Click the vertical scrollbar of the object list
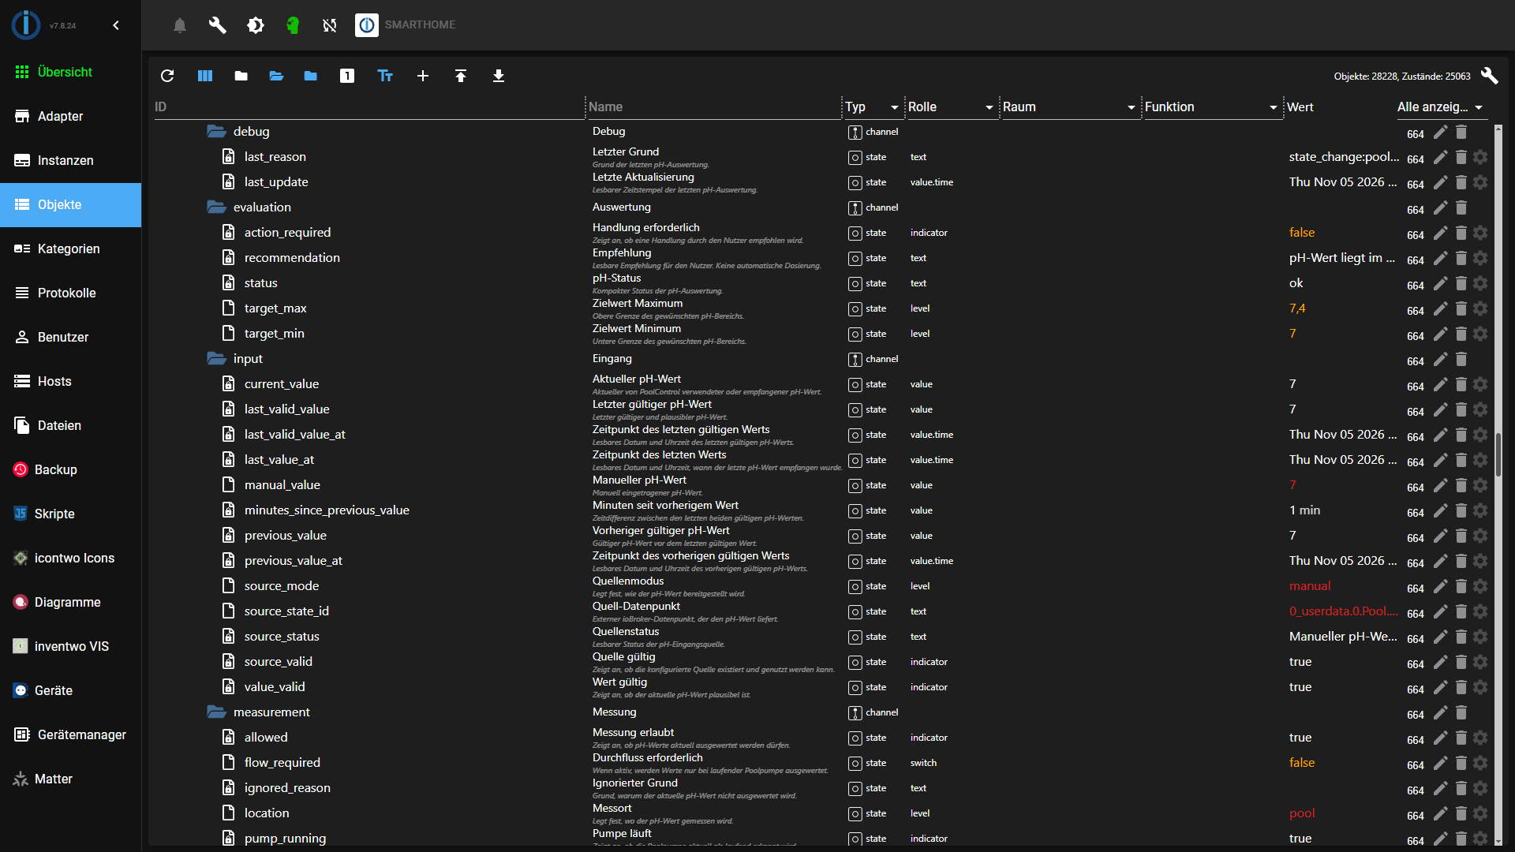The width and height of the screenshot is (1515, 852). pos(1498,454)
